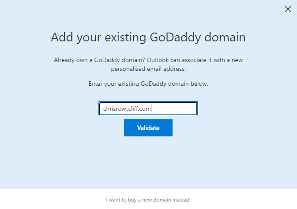This screenshot has height=209, width=297.
Task: Choose I want to buy a new domain instead
Action: (148, 200)
